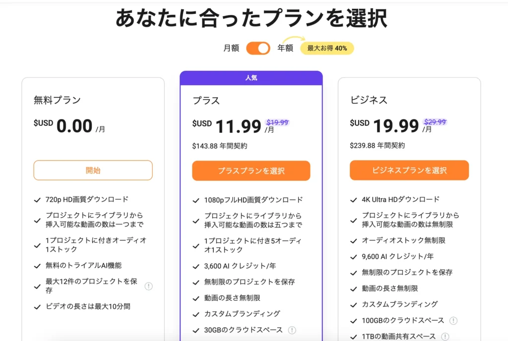Click checkmark next to 1080pフルHD画質ダウンロード
The image size is (508, 341).
point(196,201)
